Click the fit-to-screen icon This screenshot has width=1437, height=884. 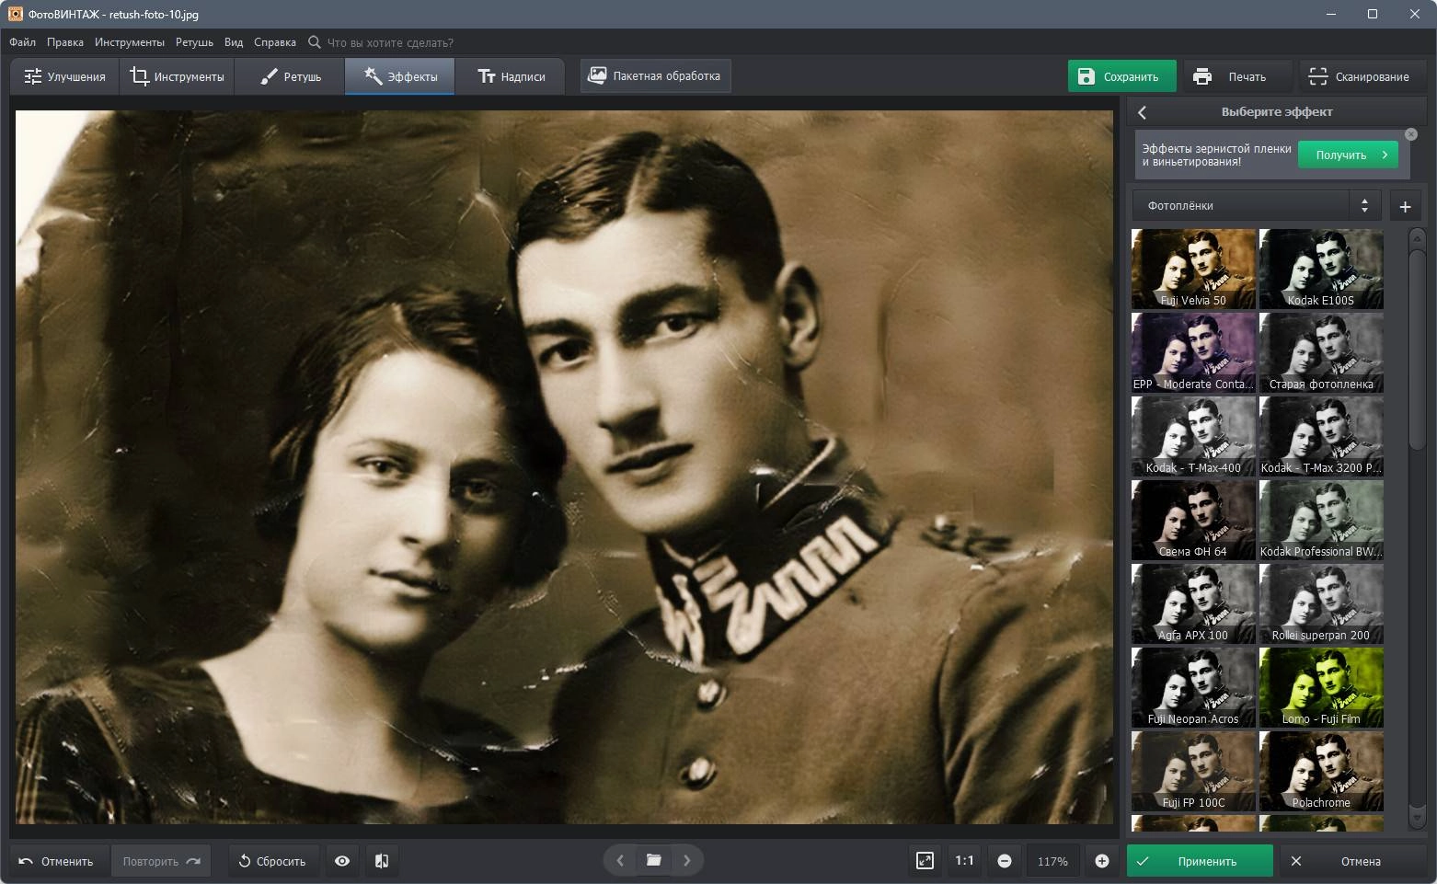[x=925, y=861]
